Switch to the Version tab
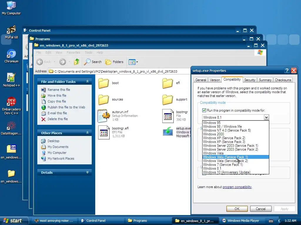Image resolution: width=301 pixels, height=225 pixels. click(x=215, y=80)
